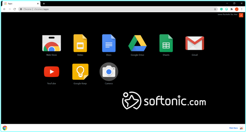Launch the Slides app
Screen dimensions: 246x132
(80, 43)
